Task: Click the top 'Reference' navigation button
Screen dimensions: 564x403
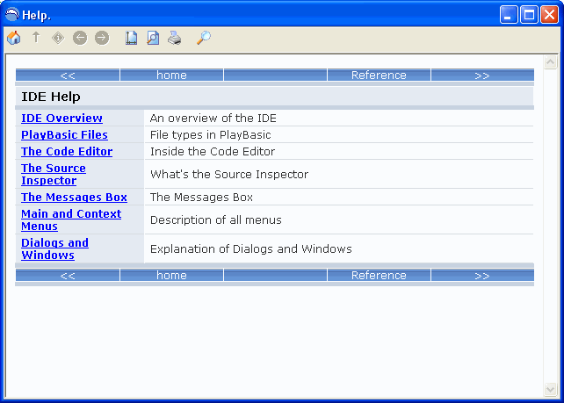Action: pyautogui.click(x=379, y=76)
